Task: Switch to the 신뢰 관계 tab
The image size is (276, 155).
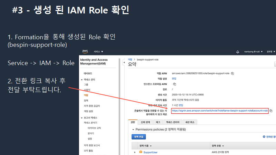Action: pyautogui.click(x=145, y=122)
